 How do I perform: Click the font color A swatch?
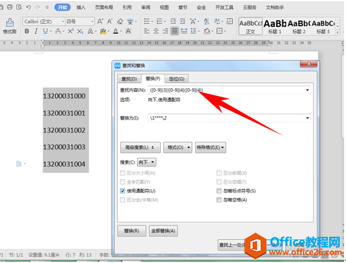click(115, 31)
